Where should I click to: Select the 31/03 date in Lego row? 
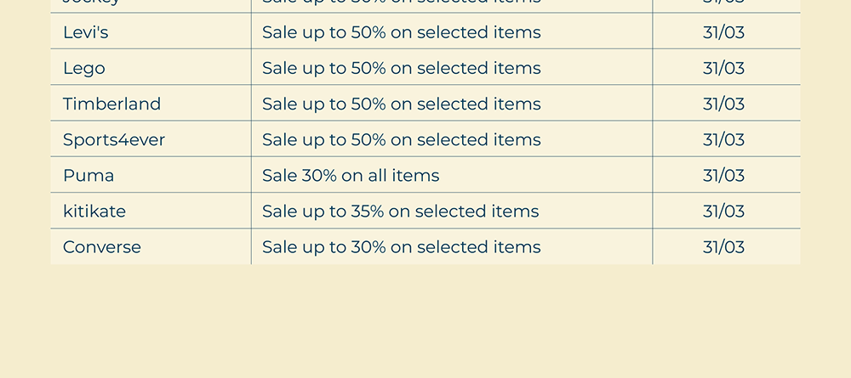click(723, 68)
